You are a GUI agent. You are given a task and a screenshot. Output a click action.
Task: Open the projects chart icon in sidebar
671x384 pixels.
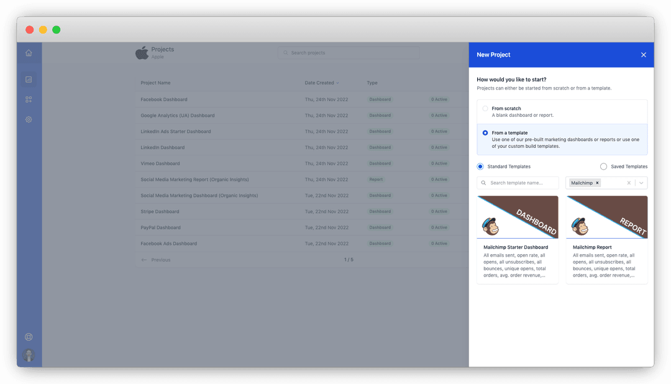click(x=29, y=79)
